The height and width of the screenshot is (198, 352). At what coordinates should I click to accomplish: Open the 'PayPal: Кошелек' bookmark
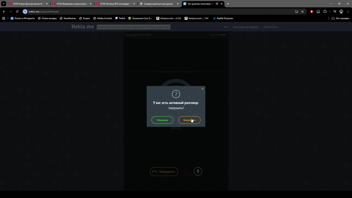pos(223,18)
